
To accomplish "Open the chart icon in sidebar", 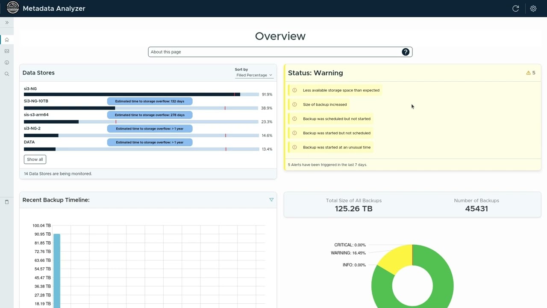I will click(7, 51).
